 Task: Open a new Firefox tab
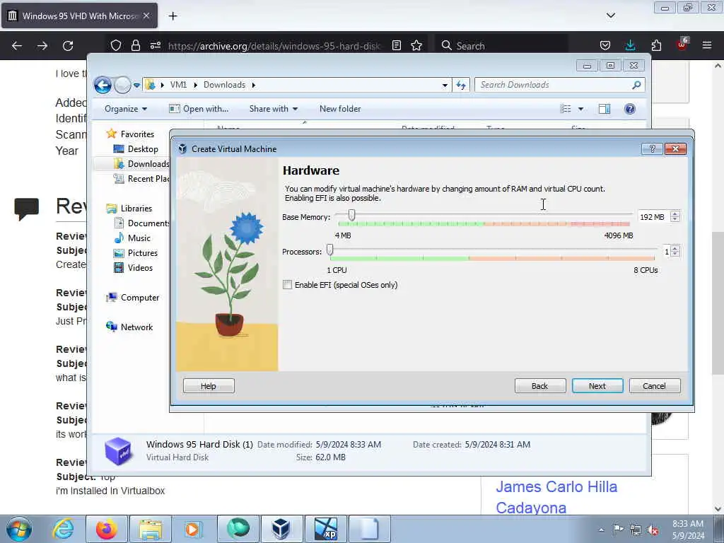pos(173,16)
